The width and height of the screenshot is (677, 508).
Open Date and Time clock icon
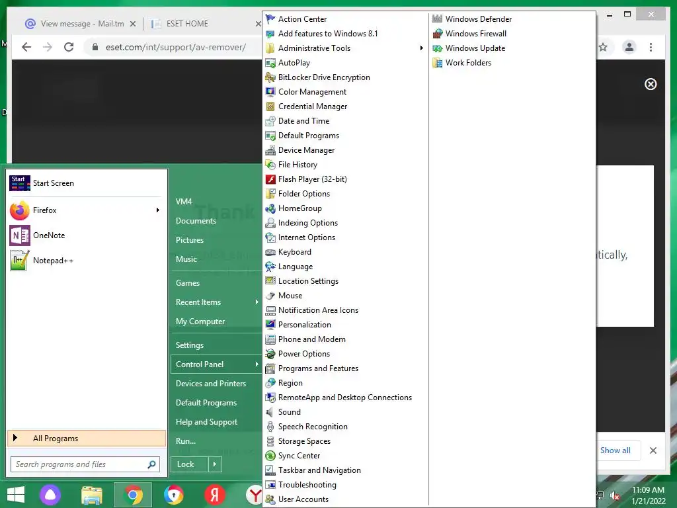tap(270, 121)
